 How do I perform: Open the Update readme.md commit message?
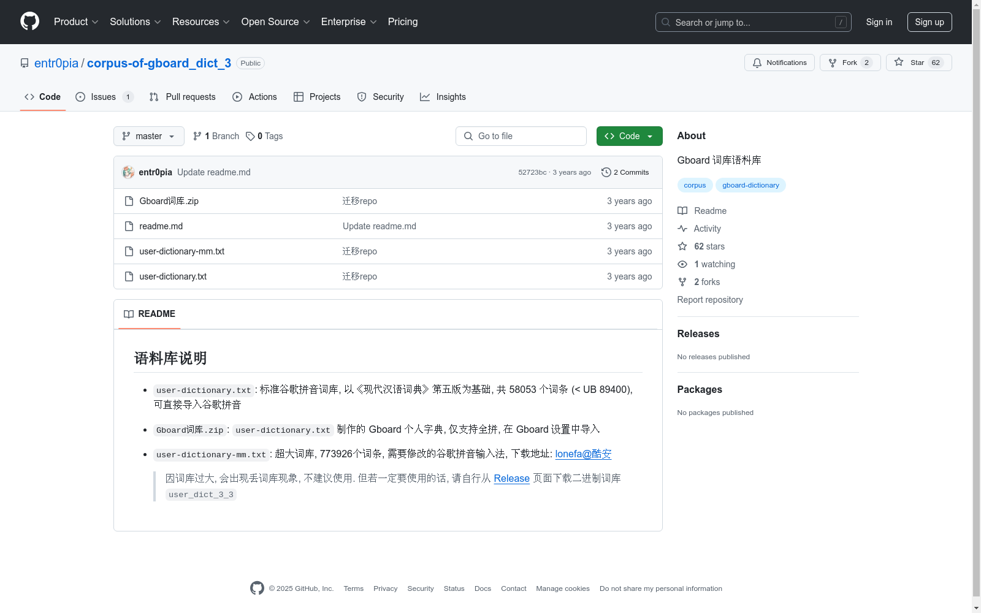coord(214,172)
